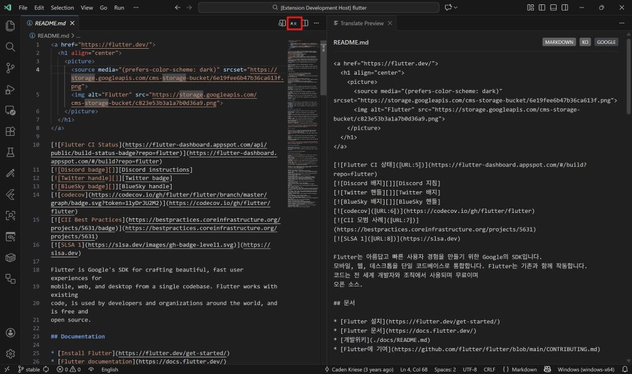Click the editor vertical scrollbar thumb
Screen dimensions: 632x374
point(323,68)
